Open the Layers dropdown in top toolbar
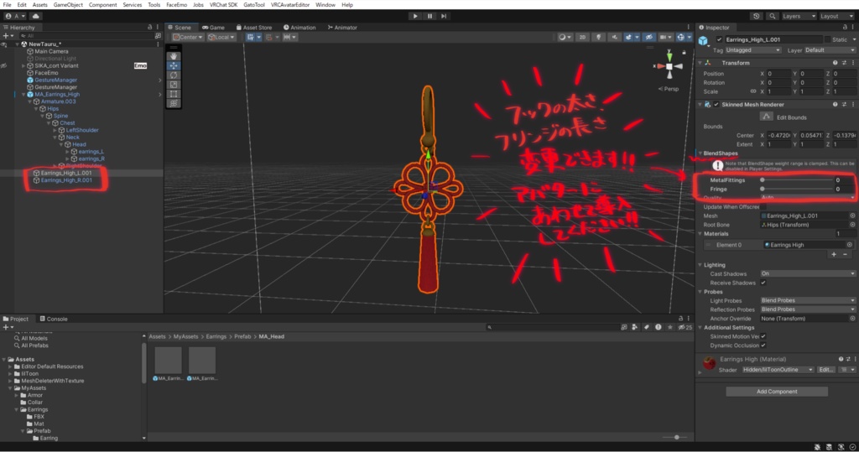859x452 pixels. coord(799,16)
